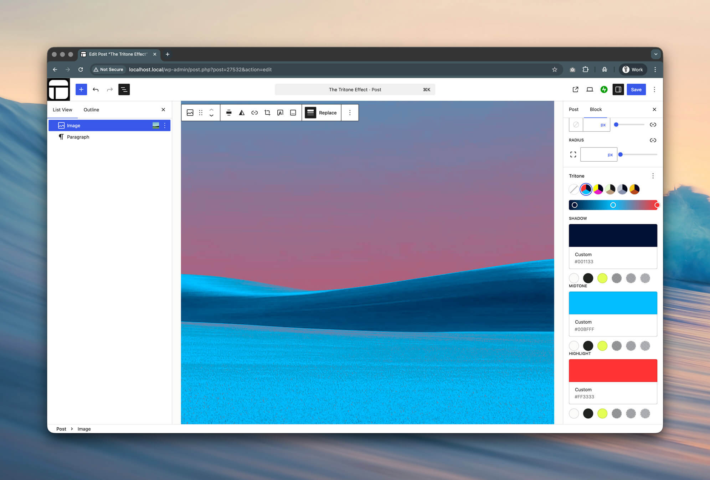Image resolution: width=710 pixels, height=480 pixels.
Task: Switch to the Outline tab
Action: [x=91, y=110]
